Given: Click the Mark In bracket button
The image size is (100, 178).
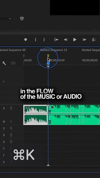Looking at the screenshot, I should click(x=36, y=39).
